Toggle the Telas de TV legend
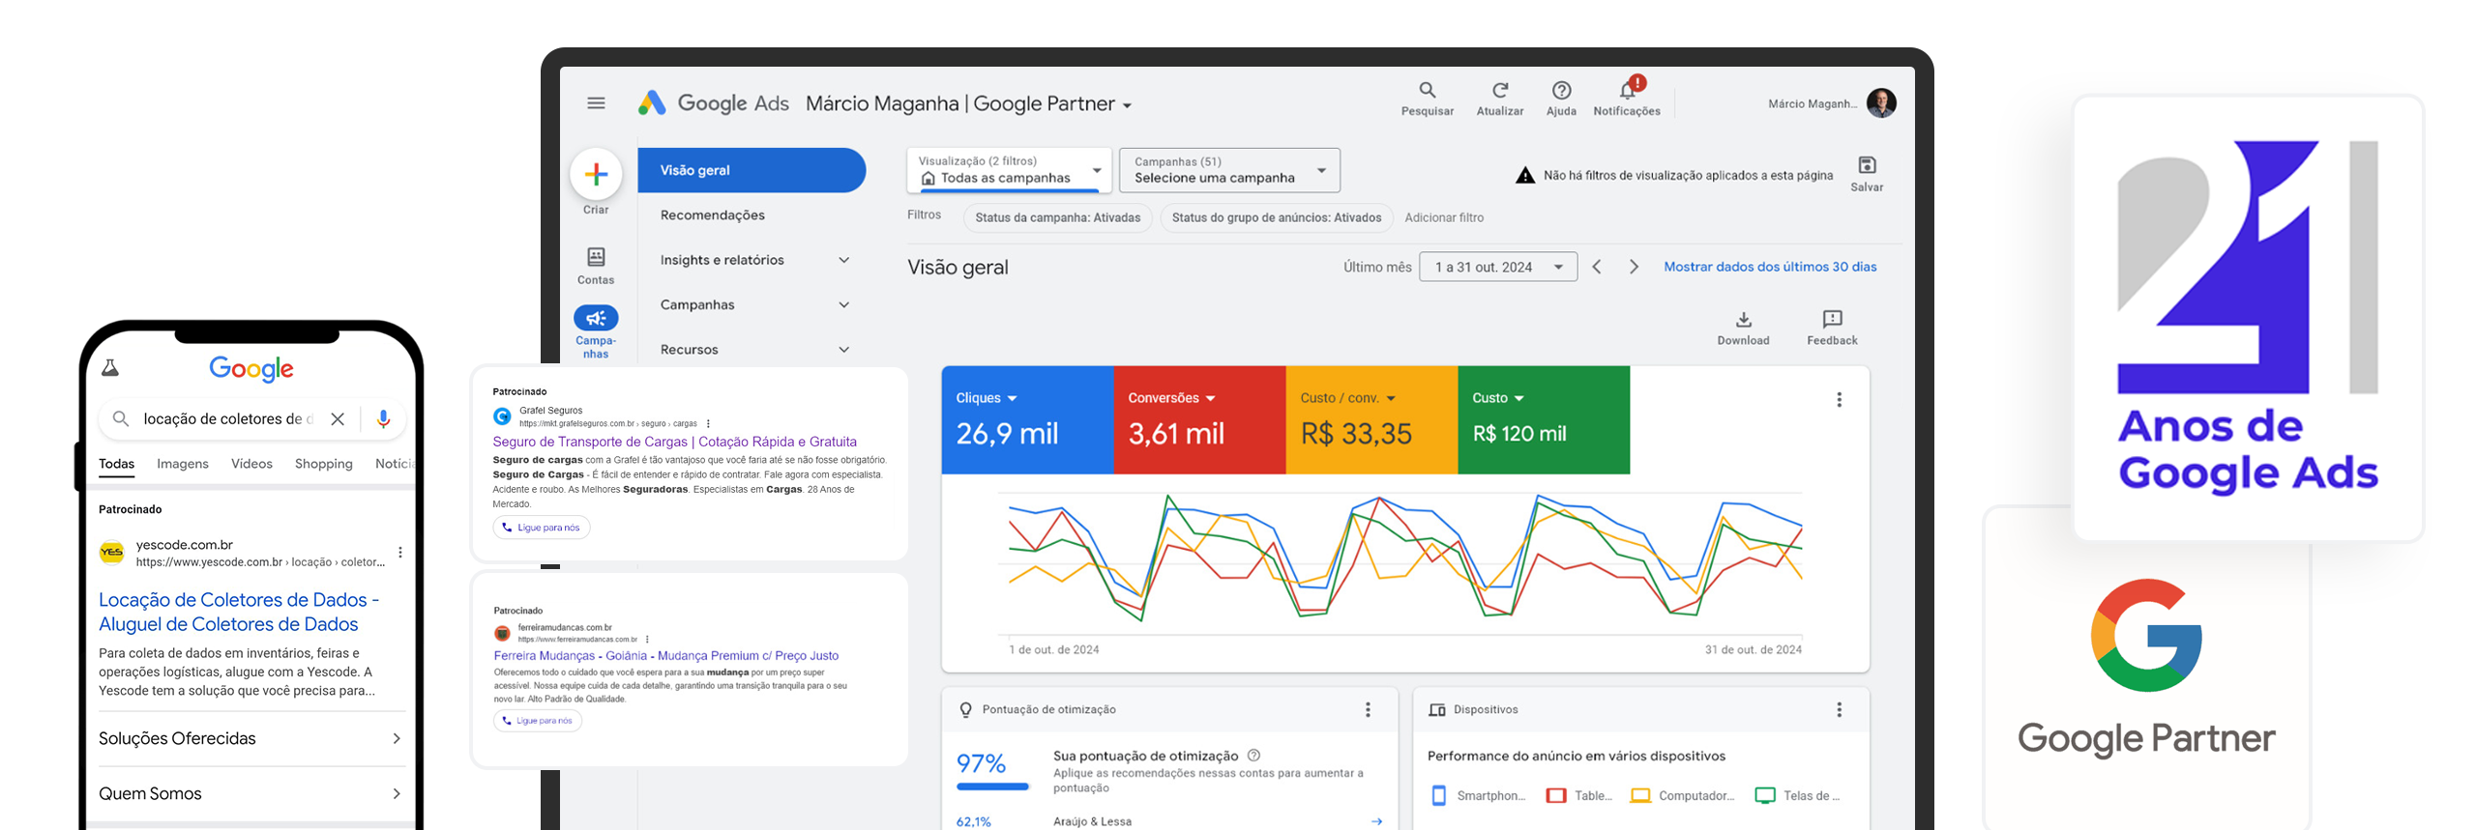The image size is (2476, 830). pos(1797,796)
